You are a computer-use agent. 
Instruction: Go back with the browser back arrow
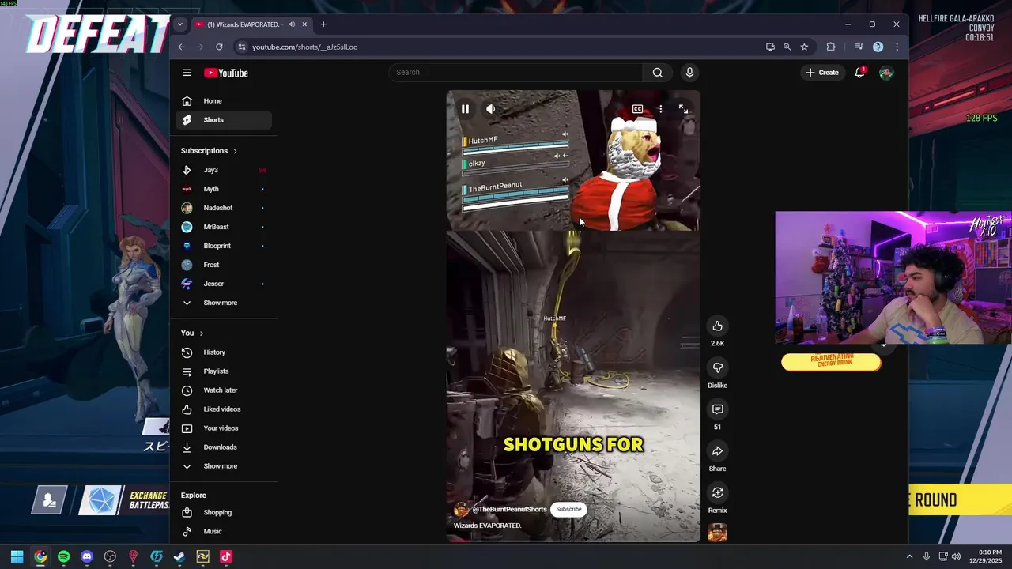click(181, 47)
